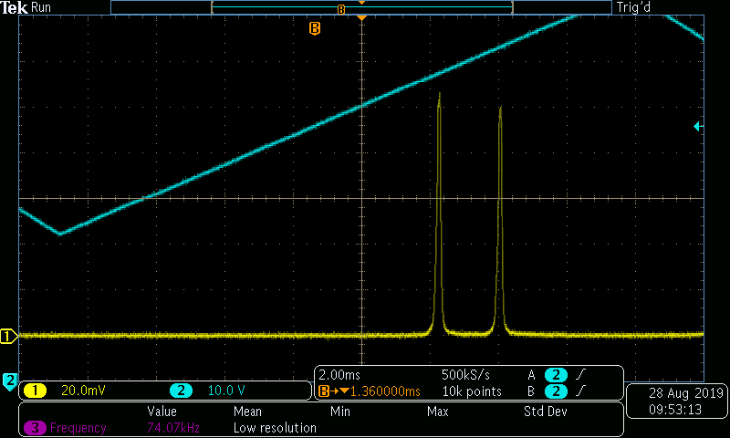Click the channel 1 ground marker
The width and height of the screenshot is (730, 438).
click(x=8, y=336)
